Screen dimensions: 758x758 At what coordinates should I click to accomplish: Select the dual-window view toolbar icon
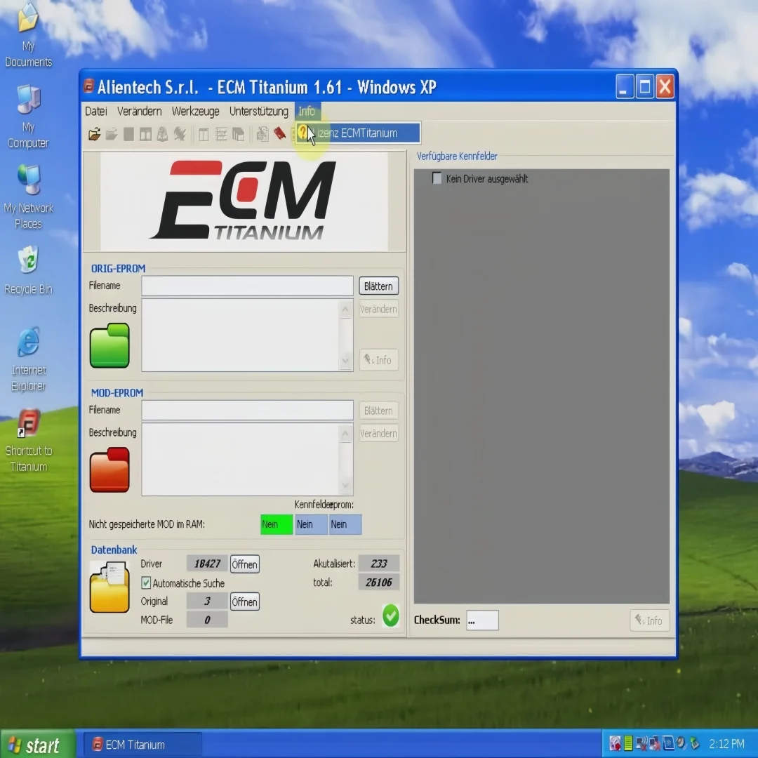[x=145, y=133]
